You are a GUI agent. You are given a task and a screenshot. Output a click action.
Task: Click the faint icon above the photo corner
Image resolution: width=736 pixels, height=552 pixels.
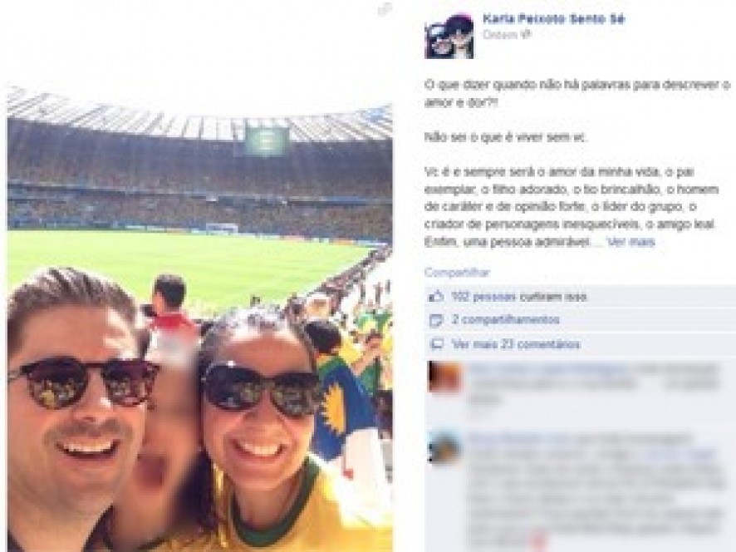385,9
